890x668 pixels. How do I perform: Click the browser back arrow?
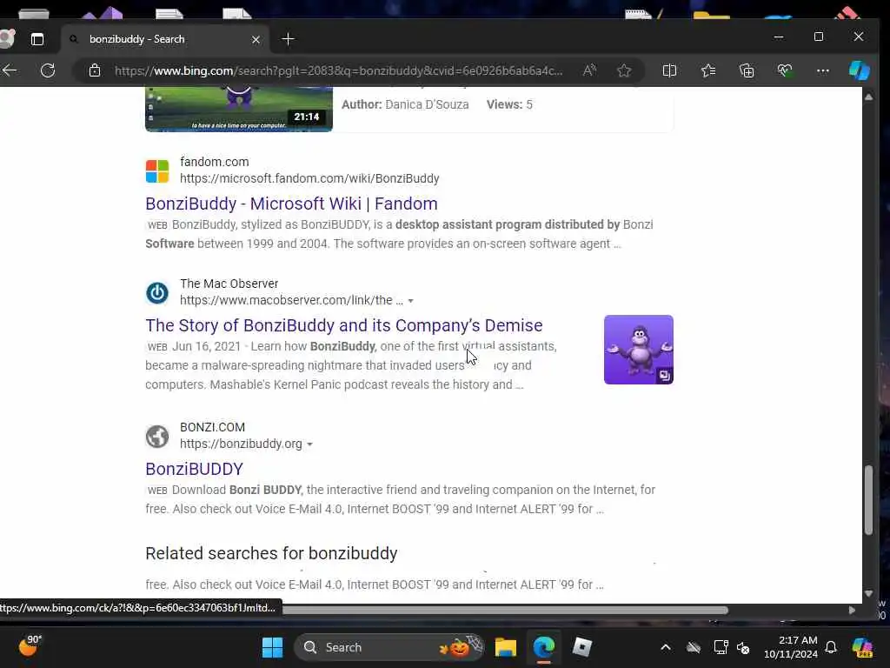pos(10,70)
